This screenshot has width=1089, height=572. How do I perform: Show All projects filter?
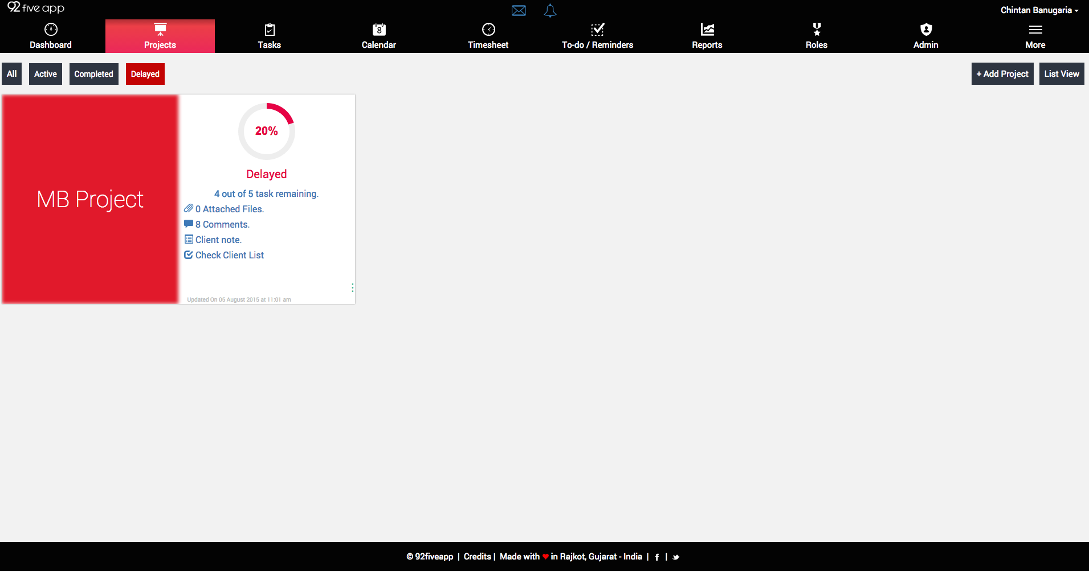[11, 74]
